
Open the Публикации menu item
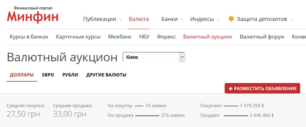point(100,19)
